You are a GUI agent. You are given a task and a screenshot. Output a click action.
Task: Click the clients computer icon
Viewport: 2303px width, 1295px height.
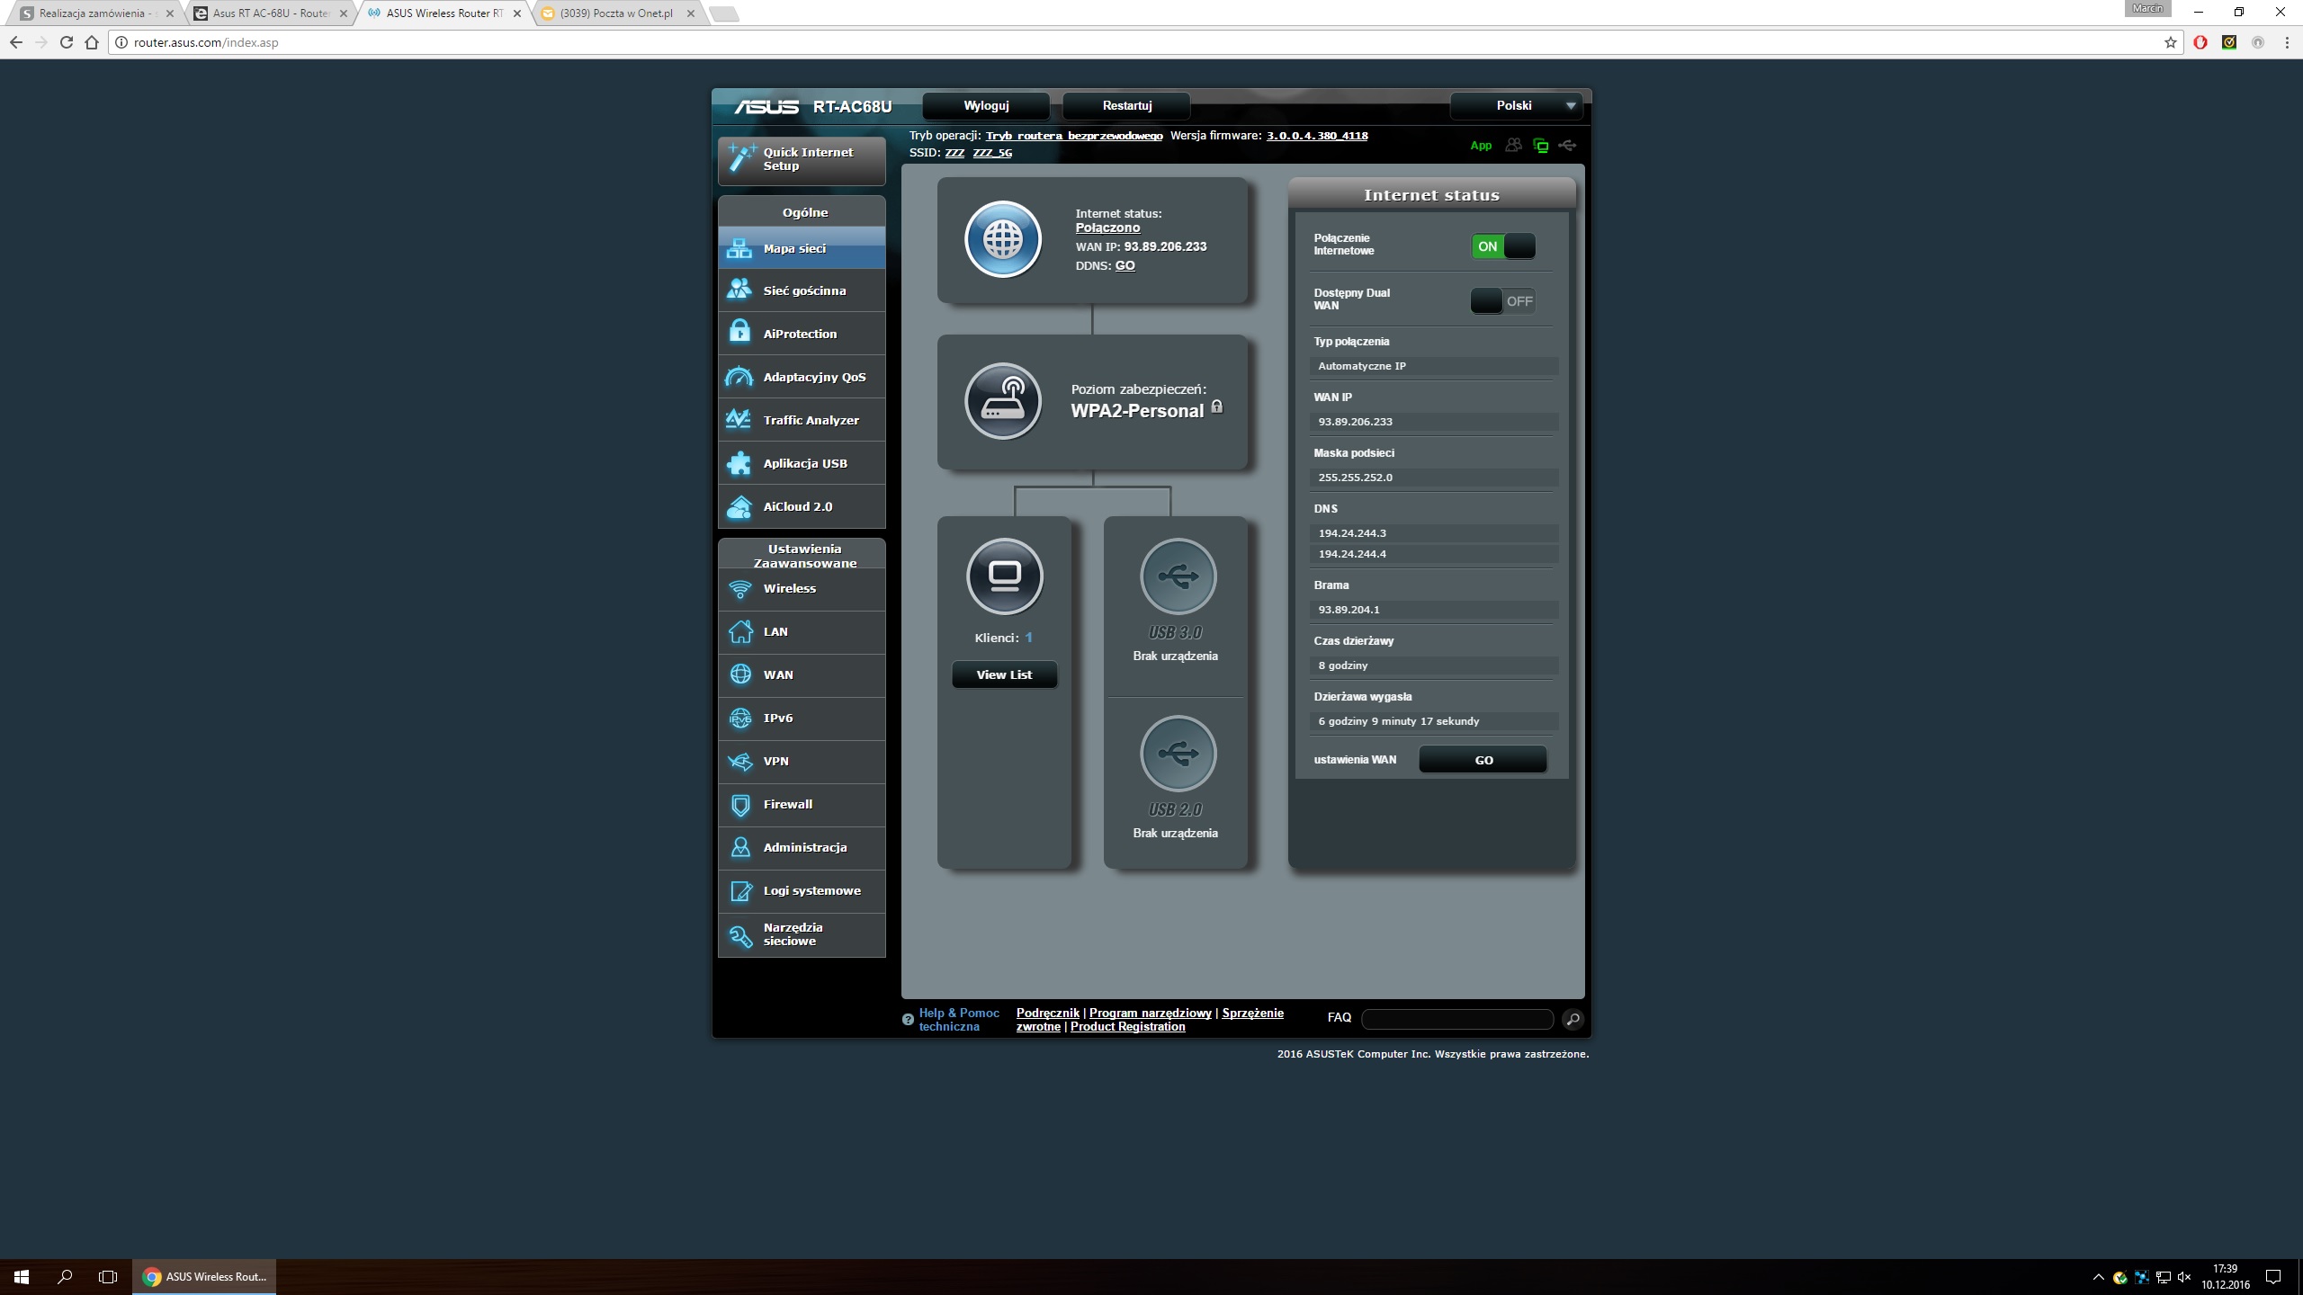tap(1004, 576)
